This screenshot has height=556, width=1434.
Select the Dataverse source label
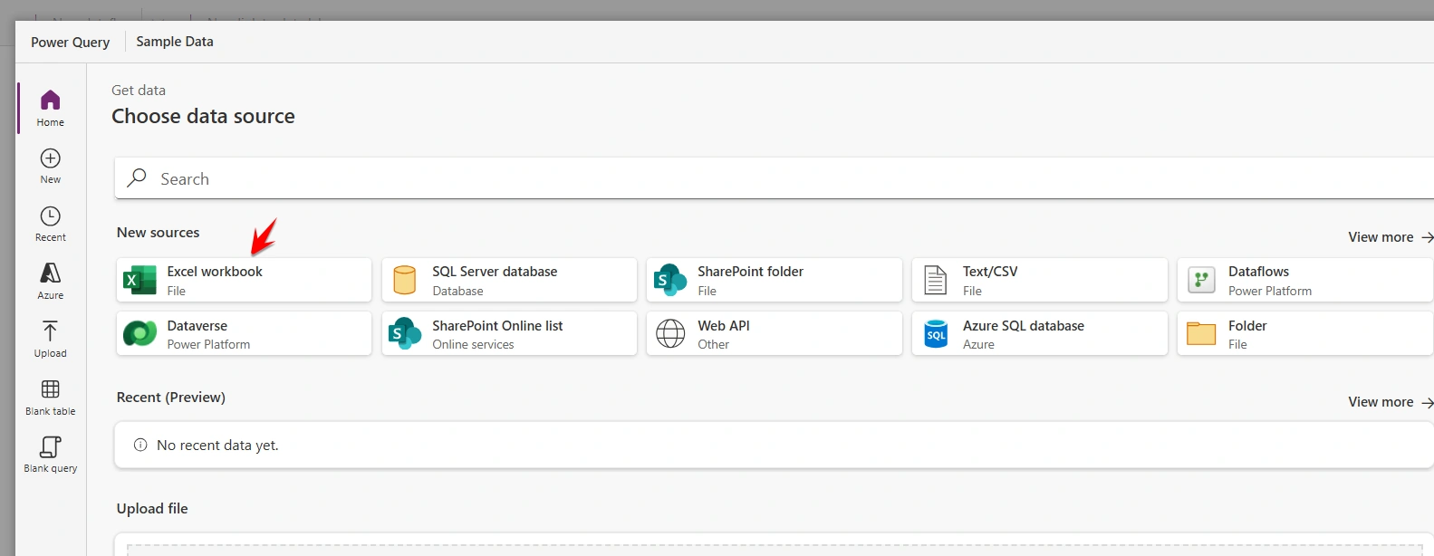tap(197, 326)
